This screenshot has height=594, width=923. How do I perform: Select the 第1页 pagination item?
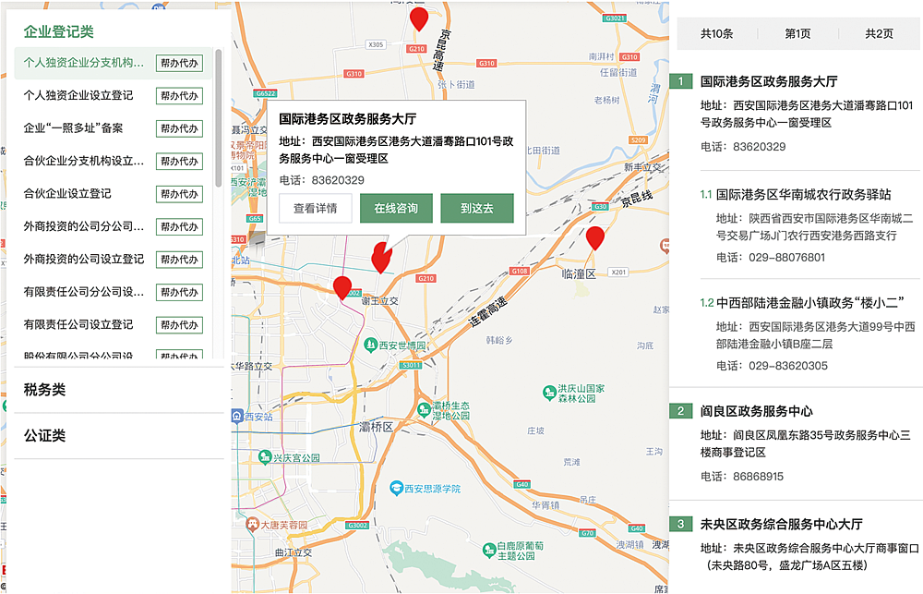click(797, 34)
